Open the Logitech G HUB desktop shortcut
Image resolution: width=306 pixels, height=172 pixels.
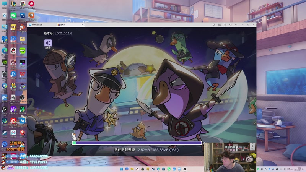4,111
